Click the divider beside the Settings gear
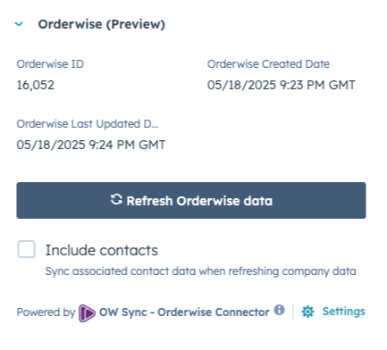This screenshot has width=387, height=350. (x=293, y=312)
